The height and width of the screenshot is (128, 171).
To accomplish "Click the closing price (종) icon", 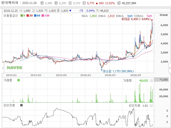I will [x=84, y=3].
